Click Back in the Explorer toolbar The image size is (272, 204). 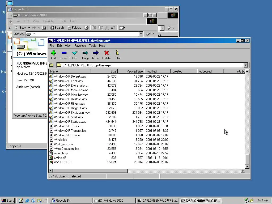coord(20,28)
